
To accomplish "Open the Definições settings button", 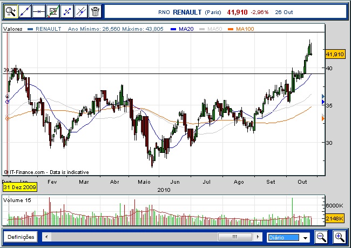I will click(x=21, y=237).
